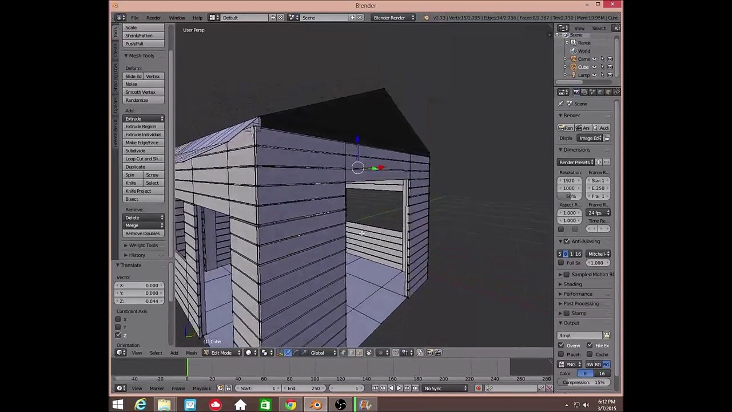The width and height of the screenshot is (732, 412).
Task: Open the Mesh menu in the viewport header
Action: 191,353
